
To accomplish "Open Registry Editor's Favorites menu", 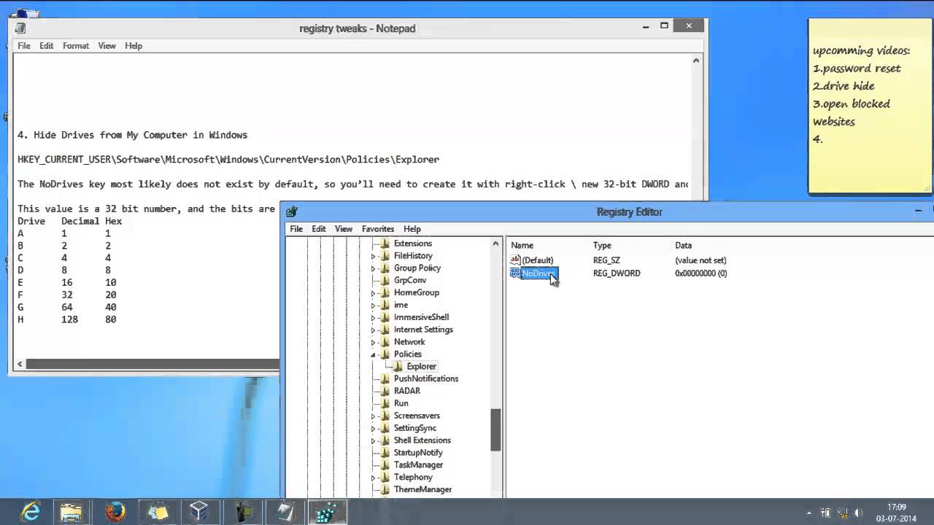I will pyautogui.click(x=378, y=229).
